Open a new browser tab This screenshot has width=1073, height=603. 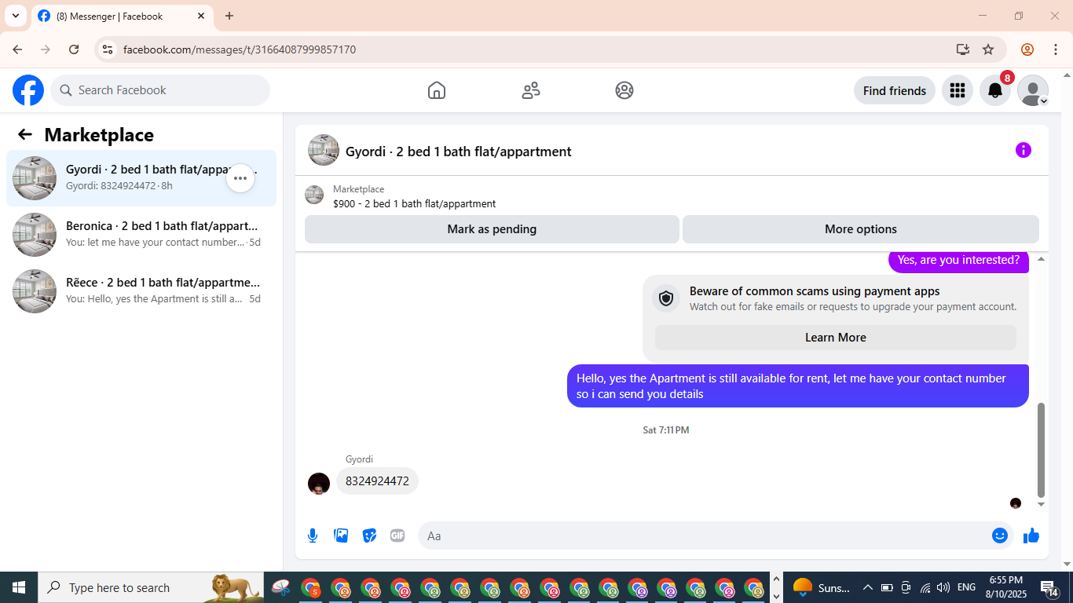(229, 16)
